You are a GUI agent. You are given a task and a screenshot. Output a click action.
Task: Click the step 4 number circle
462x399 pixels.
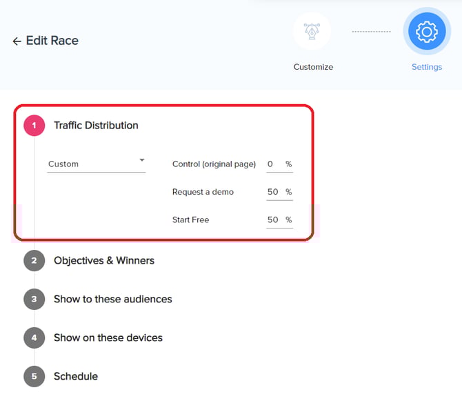pos(34,338)
